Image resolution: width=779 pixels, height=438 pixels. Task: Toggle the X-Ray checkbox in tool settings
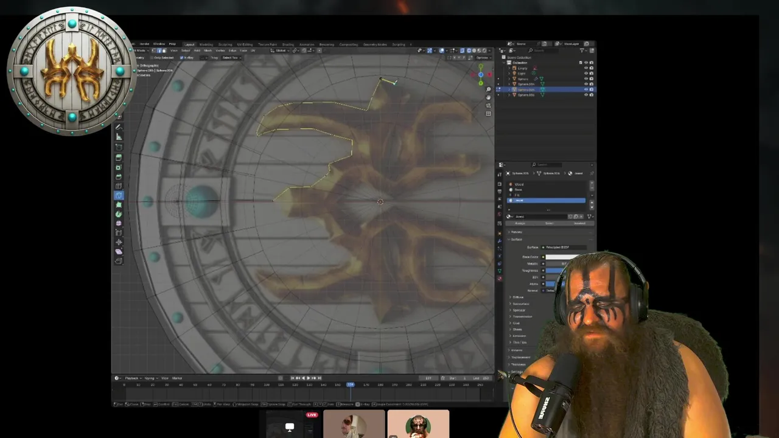(181, 58)
